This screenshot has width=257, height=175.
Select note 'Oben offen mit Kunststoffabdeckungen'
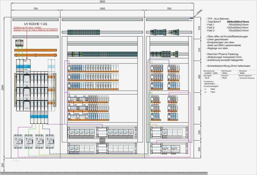point(227,36)
